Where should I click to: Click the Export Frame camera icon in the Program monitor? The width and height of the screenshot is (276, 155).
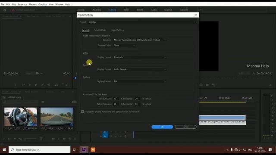(207, 85)
